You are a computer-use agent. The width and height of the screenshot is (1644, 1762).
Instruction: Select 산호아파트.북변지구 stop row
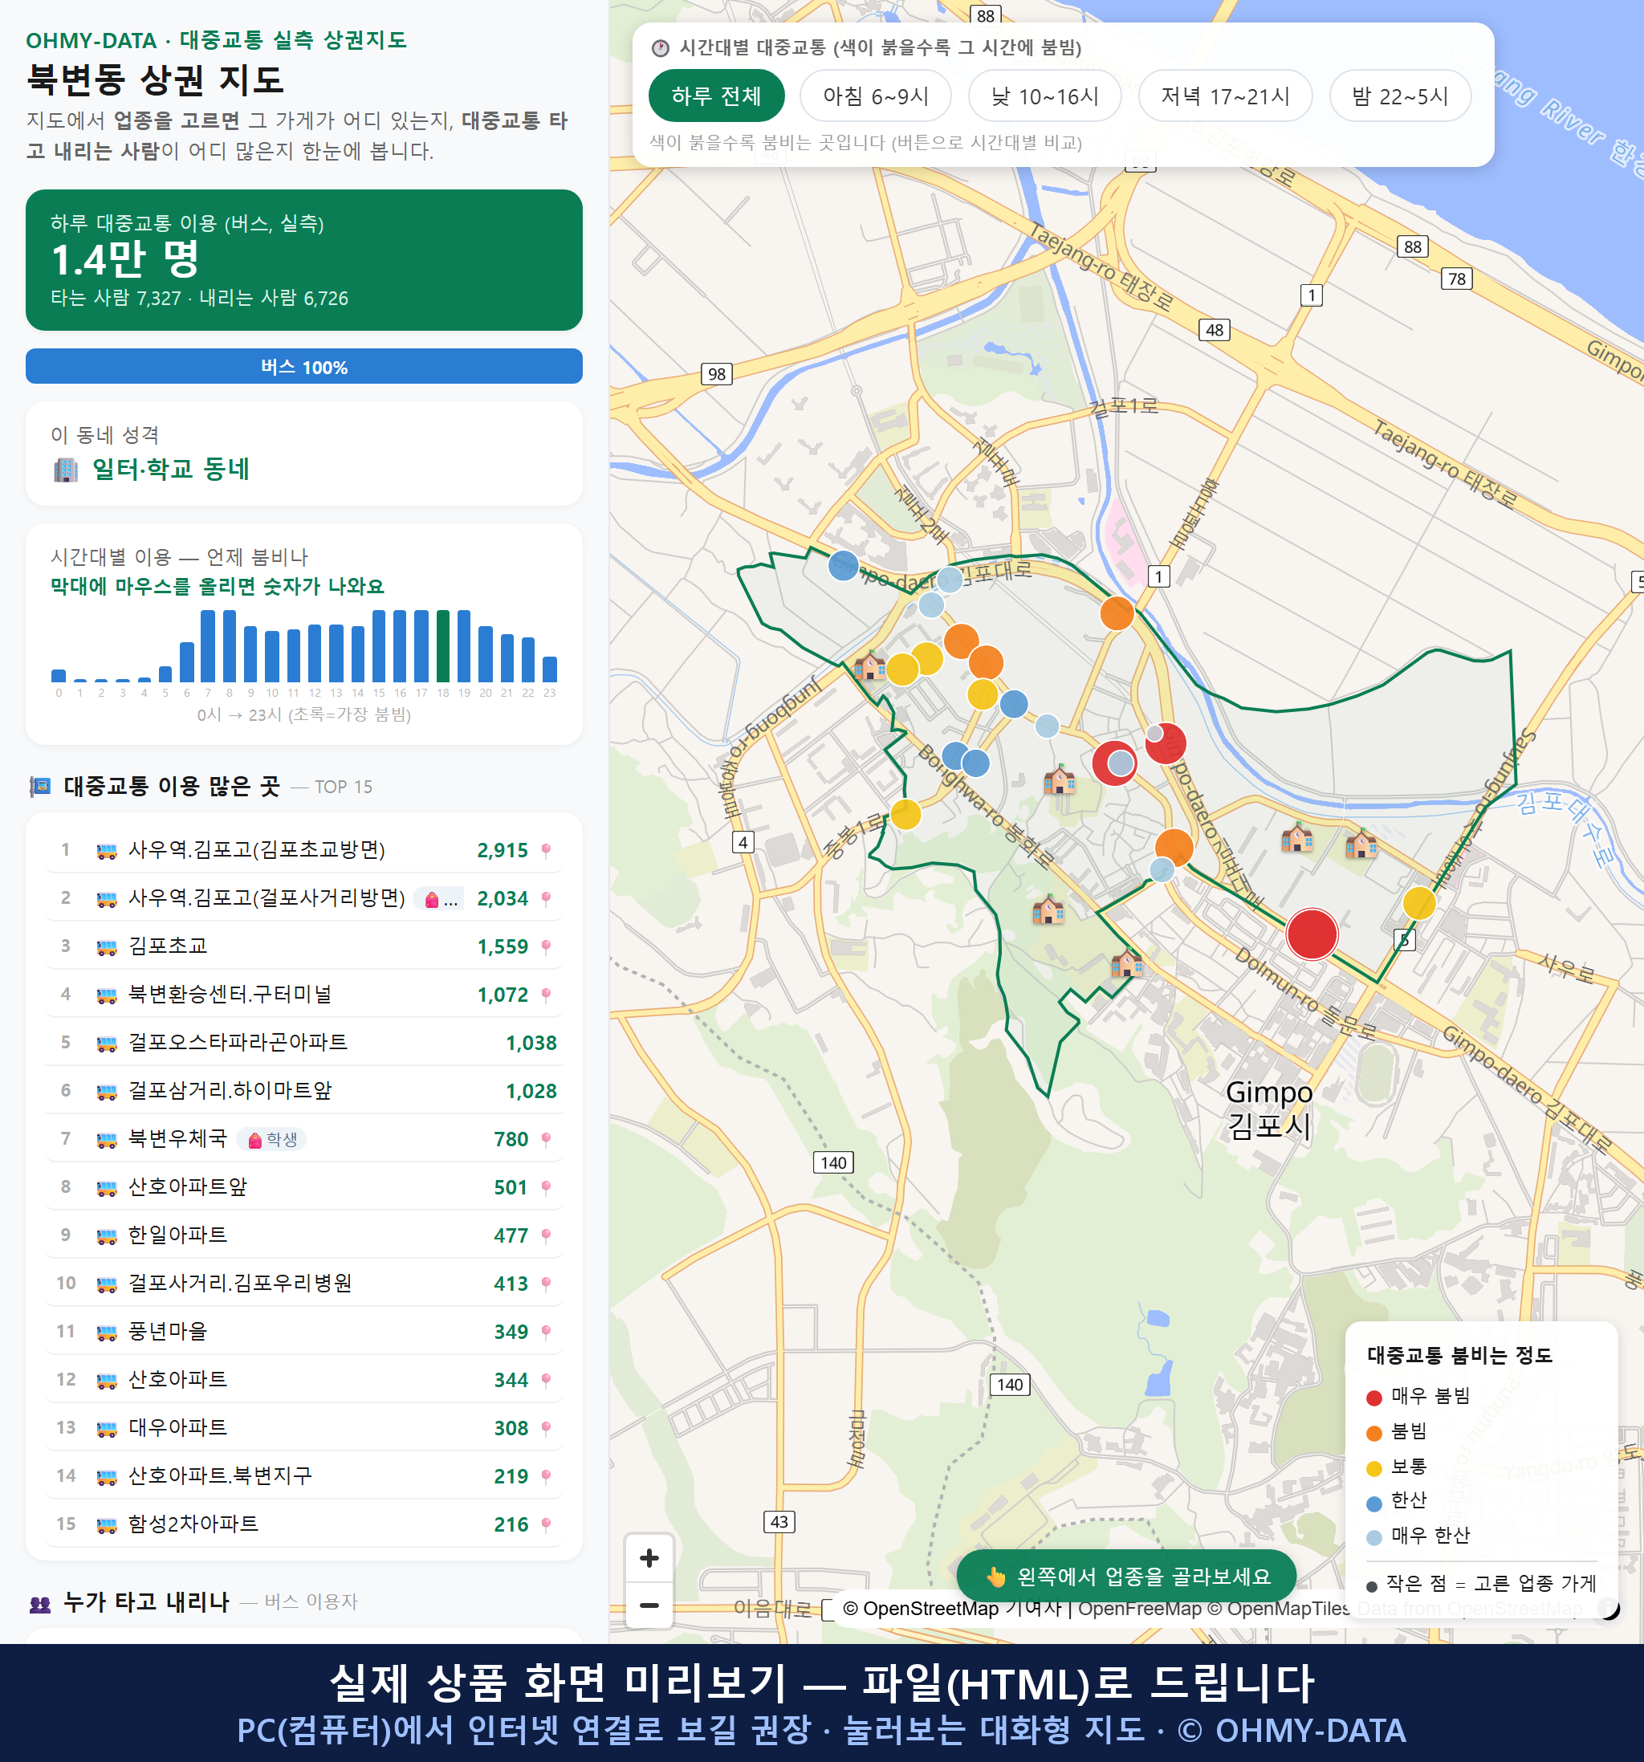pos(304,1475)
